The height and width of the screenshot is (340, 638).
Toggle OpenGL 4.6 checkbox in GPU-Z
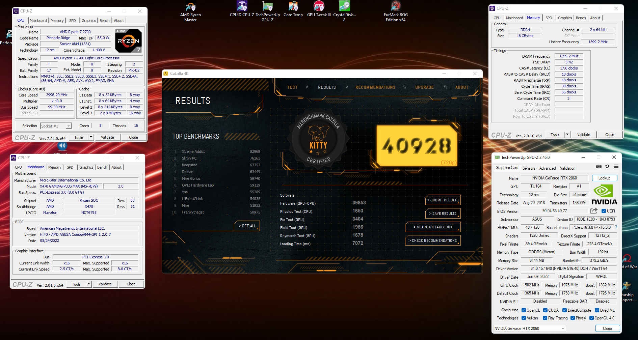tap(591, 318)
